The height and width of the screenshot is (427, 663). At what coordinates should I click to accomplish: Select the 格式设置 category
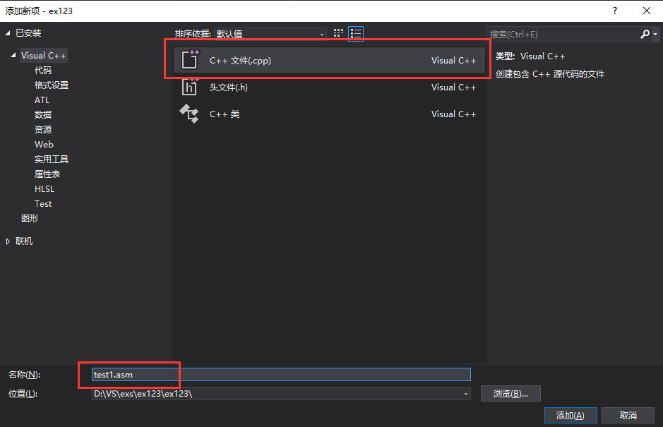point(51,85)
